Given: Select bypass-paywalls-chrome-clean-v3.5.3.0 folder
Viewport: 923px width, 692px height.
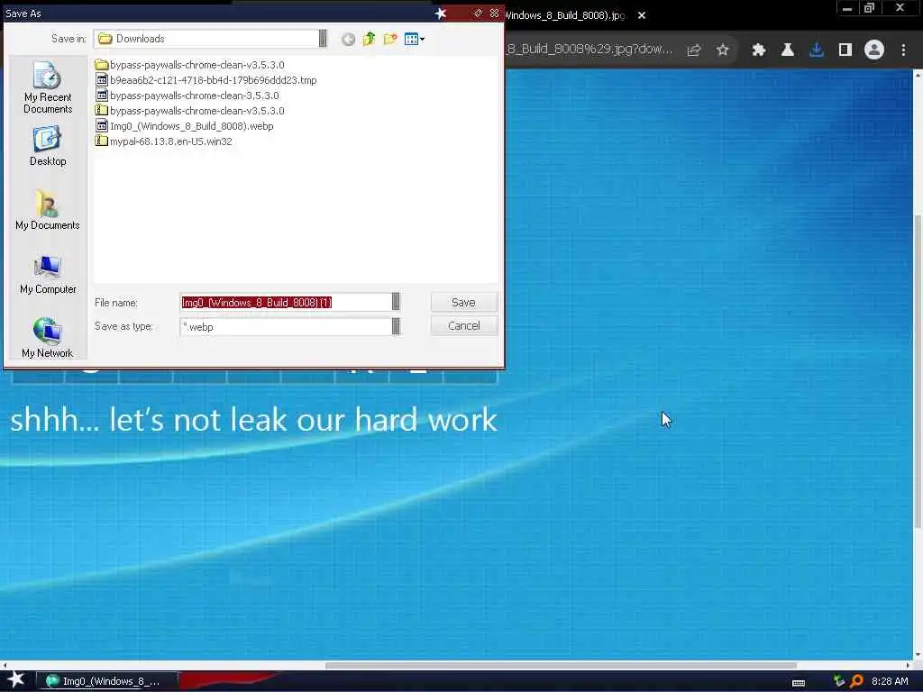Looking at the screenshot, I should point(189,65).
